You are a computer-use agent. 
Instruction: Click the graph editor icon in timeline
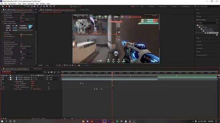pyautogui.click(x=58, y=72)
